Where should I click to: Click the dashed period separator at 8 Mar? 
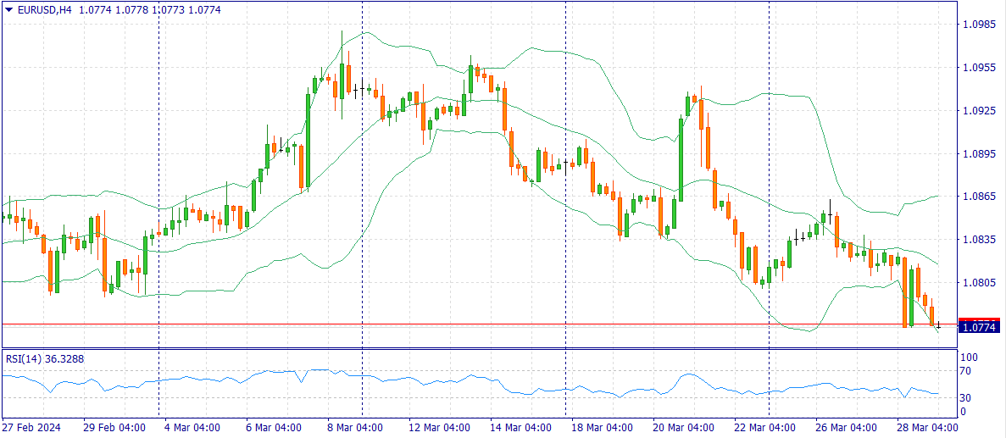[362, 212]
